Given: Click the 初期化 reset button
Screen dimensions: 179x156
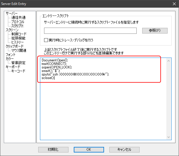Looking at the screenshot, I should (53, 150).
